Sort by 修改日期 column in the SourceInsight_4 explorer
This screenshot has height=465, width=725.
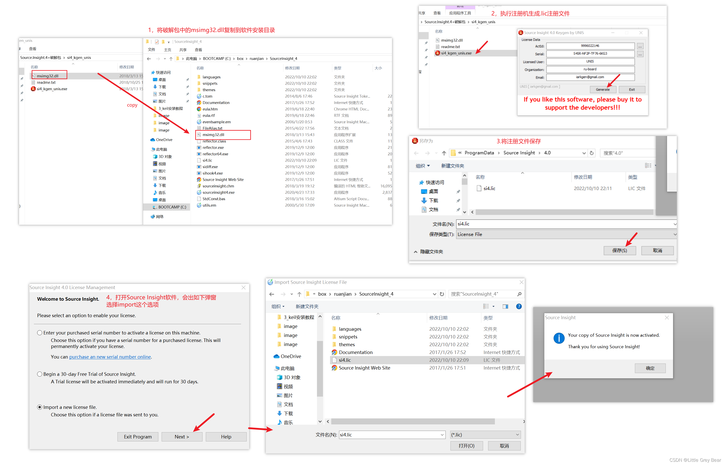tap(292, 68)
